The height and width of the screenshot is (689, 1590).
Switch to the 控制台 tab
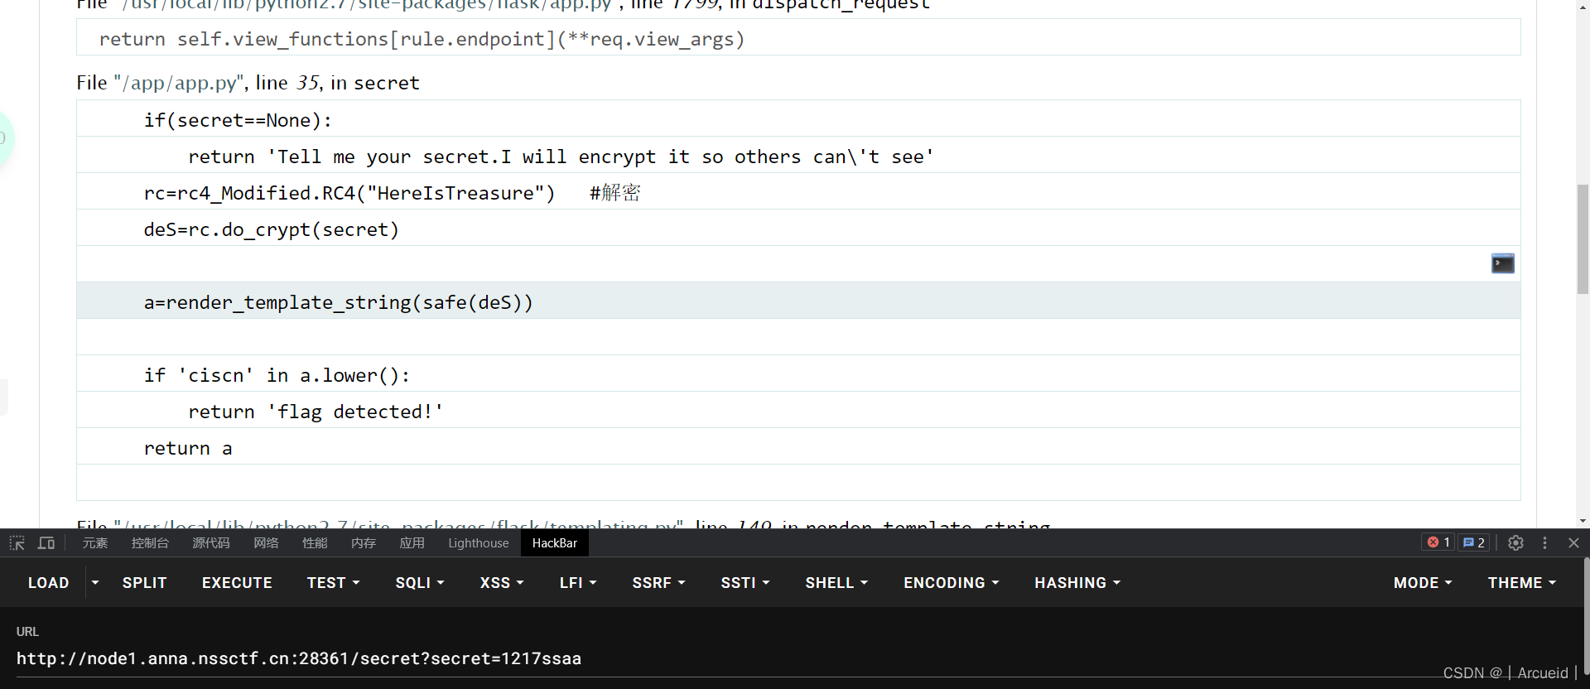150,543
